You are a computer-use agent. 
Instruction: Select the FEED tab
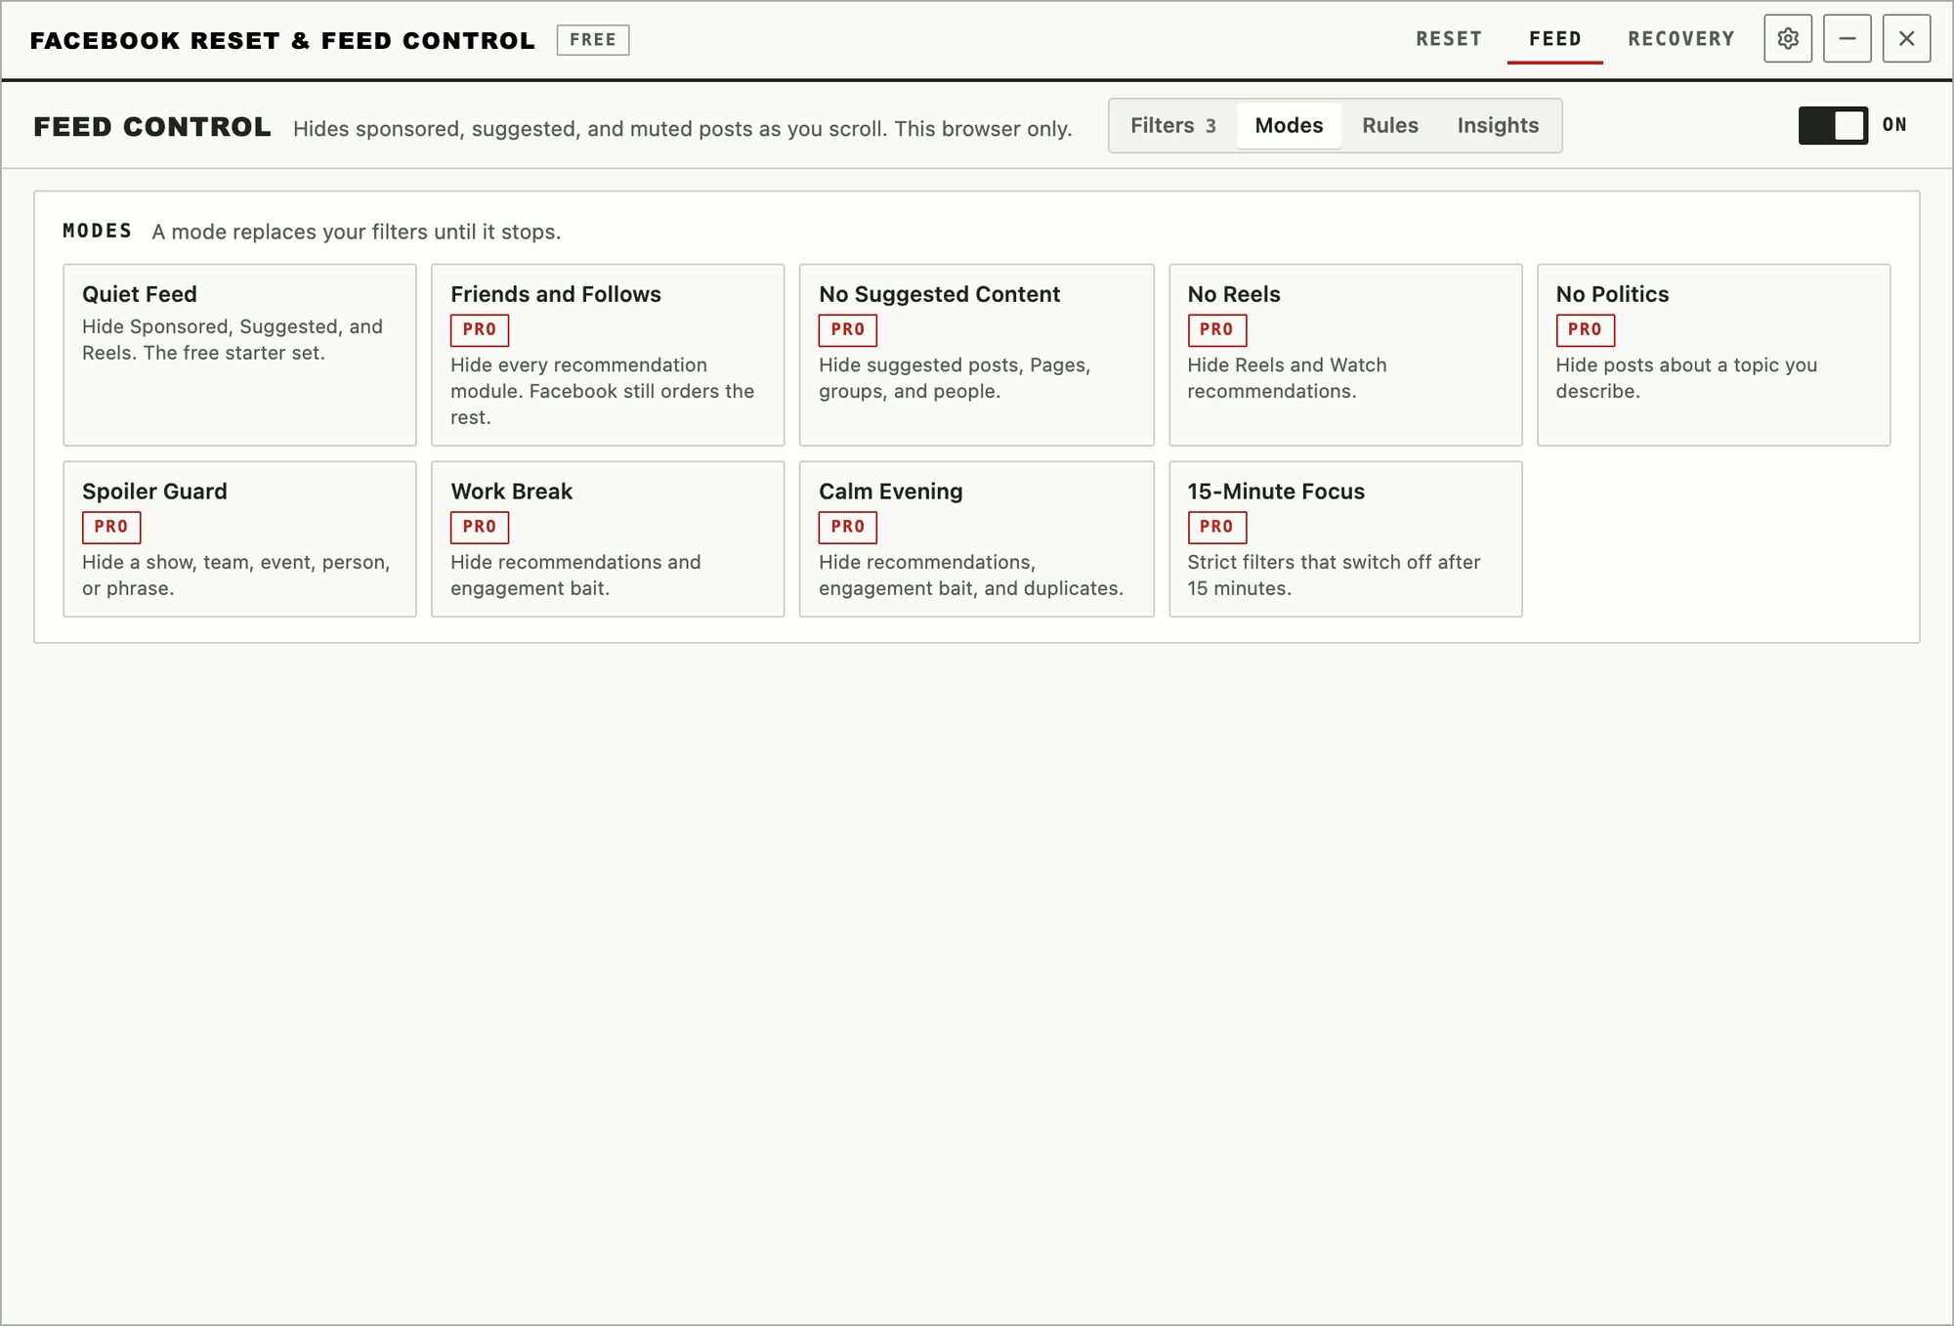[1555, 39]
